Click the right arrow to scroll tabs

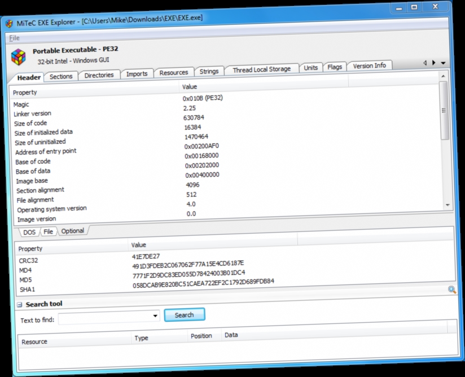[433, 64]
